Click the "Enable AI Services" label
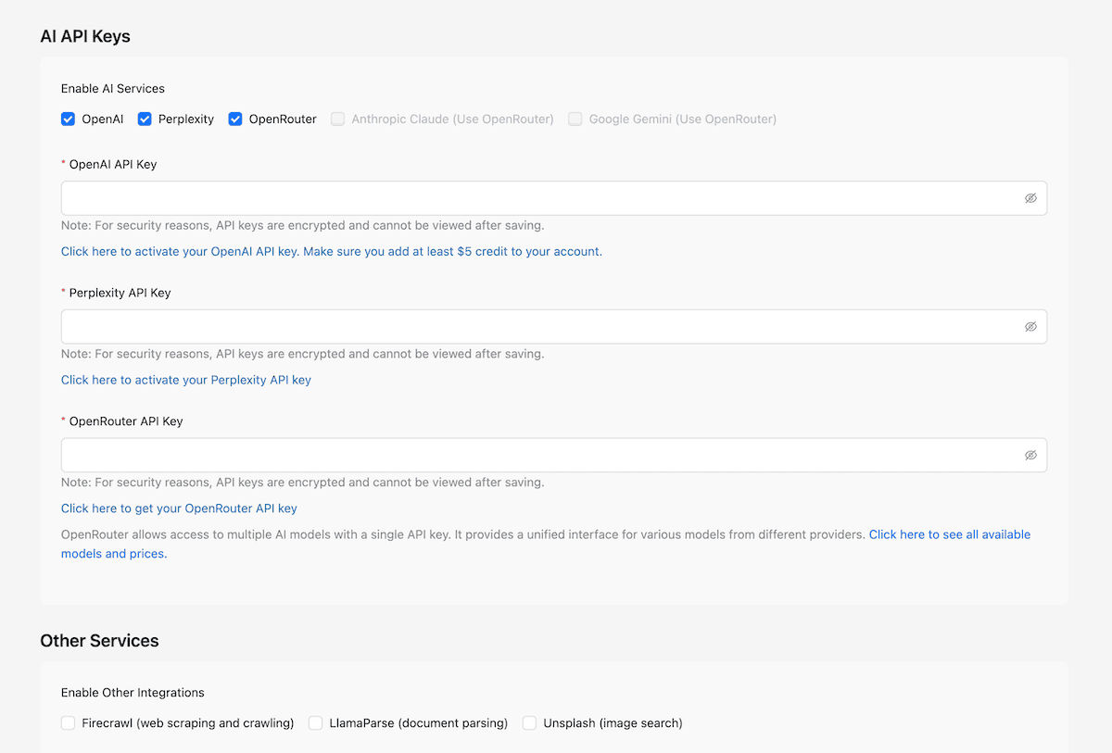This screenshot has height=753, width=1112. pyautogui.click(x=113, y=89)
